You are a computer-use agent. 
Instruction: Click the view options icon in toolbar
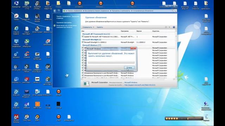166,27
